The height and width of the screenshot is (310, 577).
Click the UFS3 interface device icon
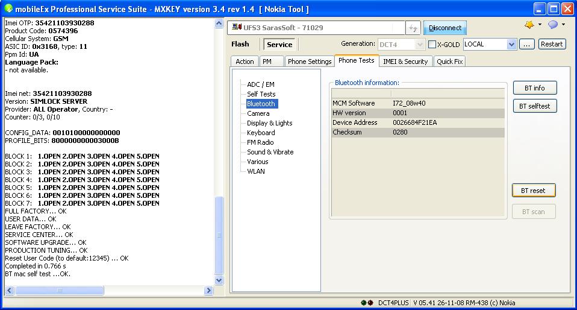237,27
